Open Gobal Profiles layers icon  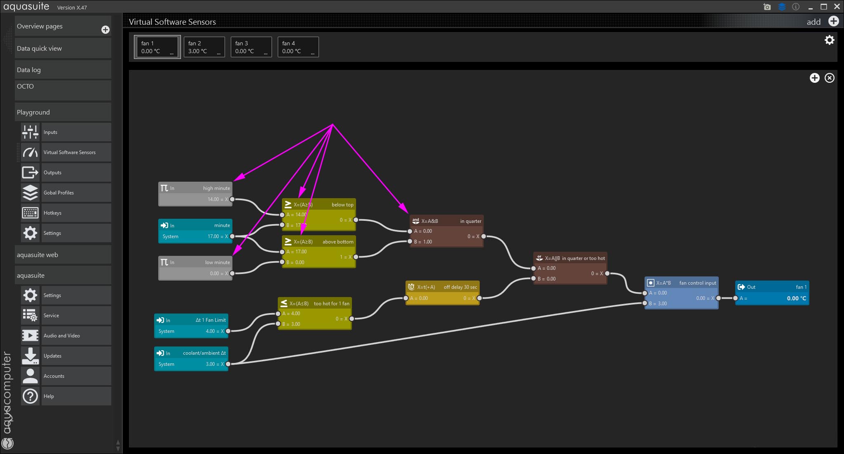pyautogui.click(x=30, y=193)
